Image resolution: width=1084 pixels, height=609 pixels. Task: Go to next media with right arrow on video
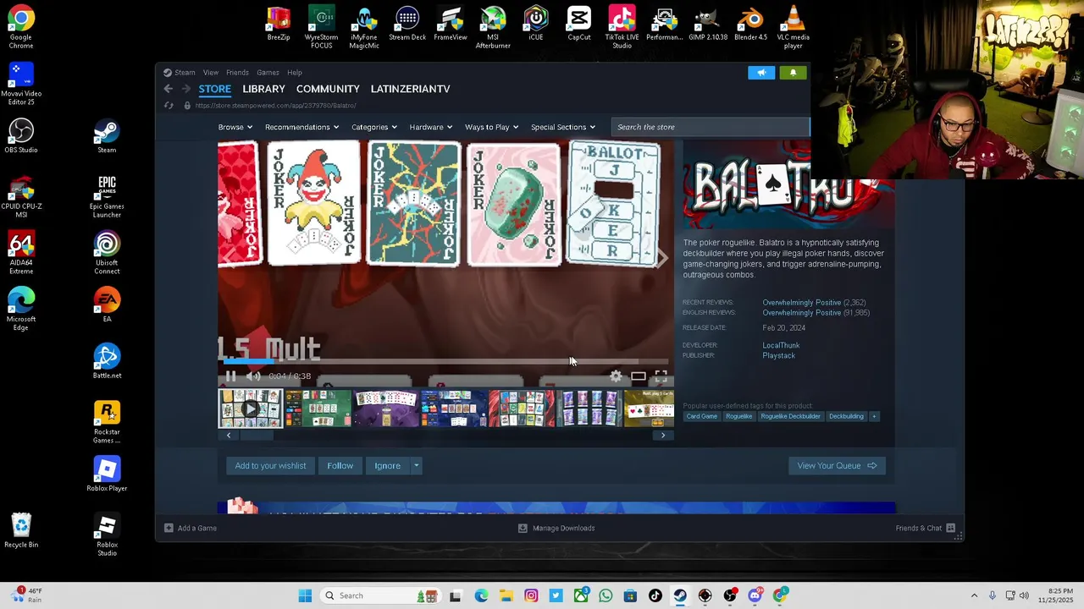point(662,259)
